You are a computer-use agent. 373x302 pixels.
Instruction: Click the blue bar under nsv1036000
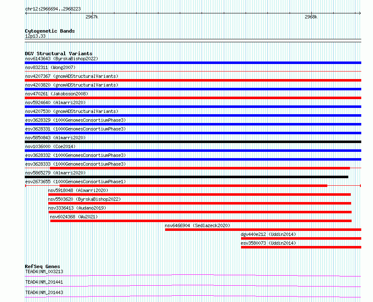tap(193, 151)
